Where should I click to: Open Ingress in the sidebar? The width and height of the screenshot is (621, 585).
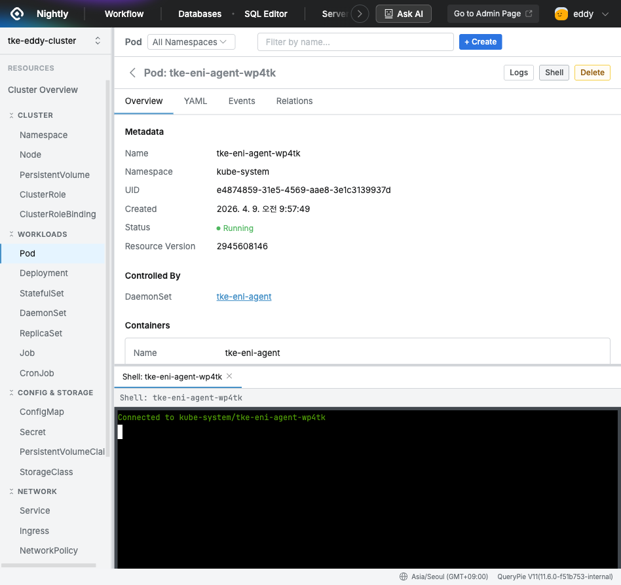pyautogui.click(x=35, y=531)
